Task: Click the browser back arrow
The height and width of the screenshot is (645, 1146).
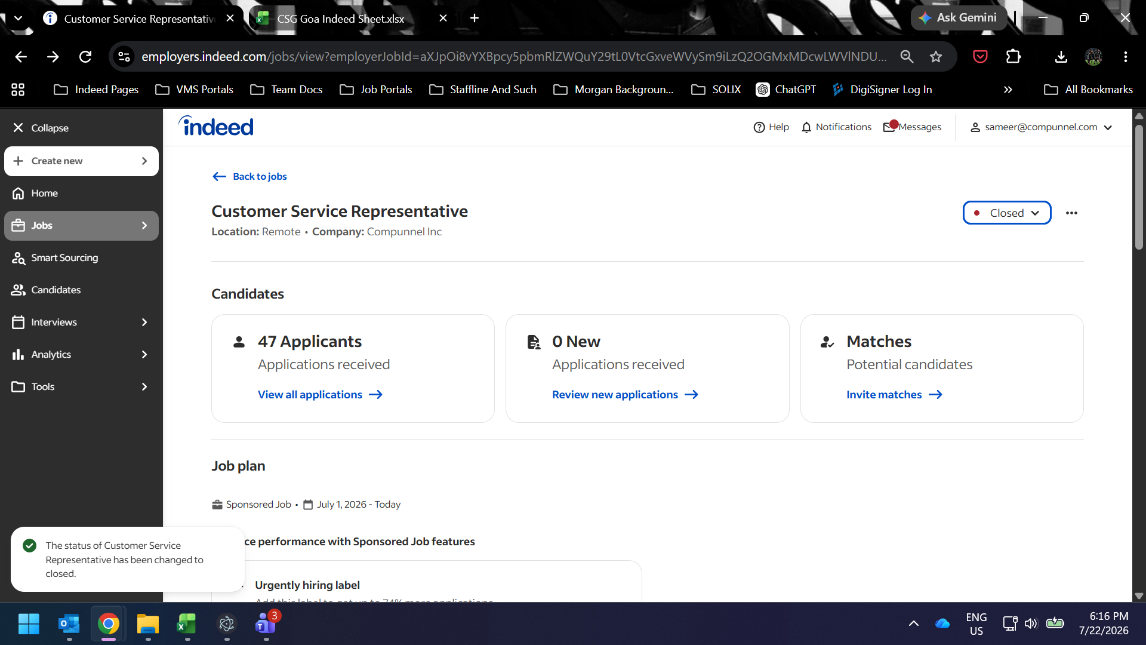Action: click(x=21, y=57)
